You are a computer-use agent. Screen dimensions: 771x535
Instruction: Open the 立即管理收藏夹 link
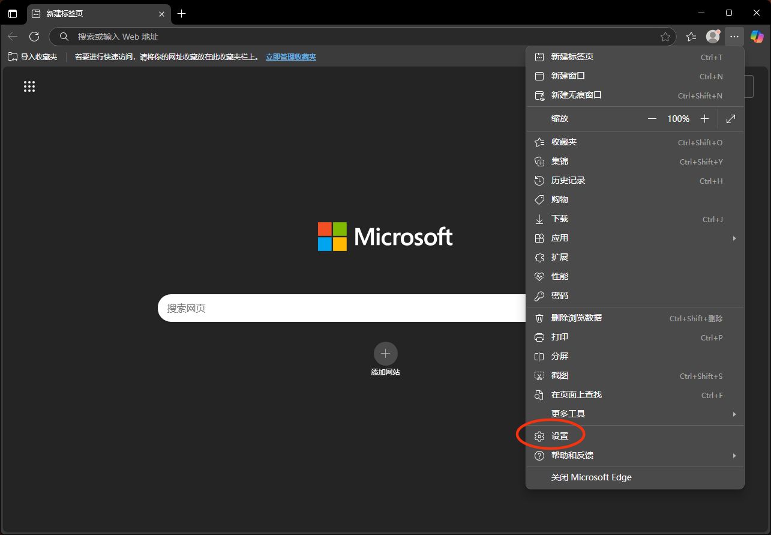pos(291,57)
